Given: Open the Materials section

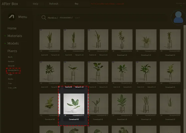Looking at the screenshot, I should click(x=15, y=36).
